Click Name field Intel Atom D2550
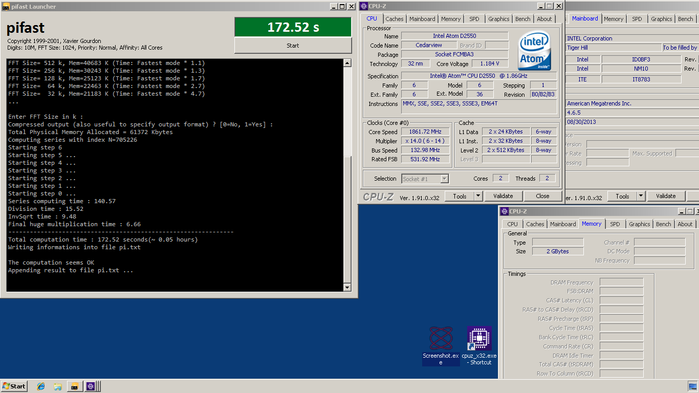699x393 pixels. 454,36
